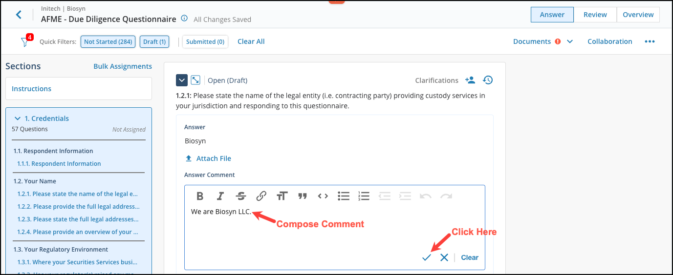Image resolution: width=673 pixels, height=275 pixels.
Task: Insert a code block in comment
Action: pos(323,196)
